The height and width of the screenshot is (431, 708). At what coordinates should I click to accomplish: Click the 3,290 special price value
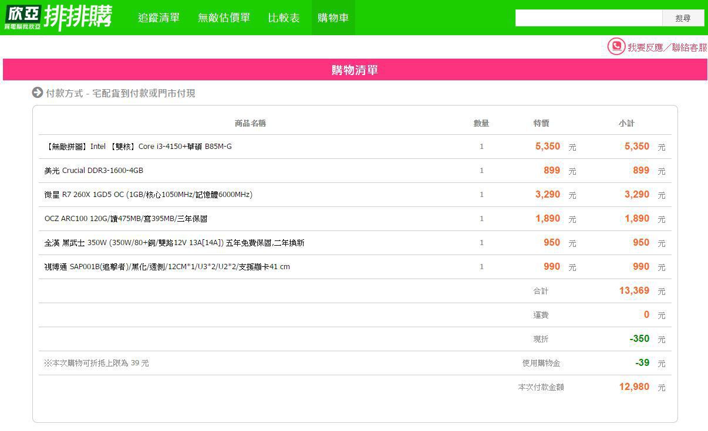[548, 194]
